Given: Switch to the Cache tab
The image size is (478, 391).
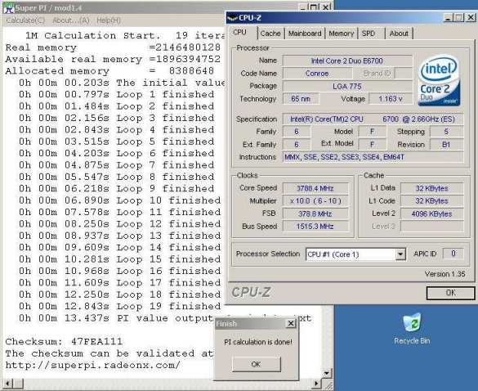Looking at the screenshot, I should coord(270,34).
